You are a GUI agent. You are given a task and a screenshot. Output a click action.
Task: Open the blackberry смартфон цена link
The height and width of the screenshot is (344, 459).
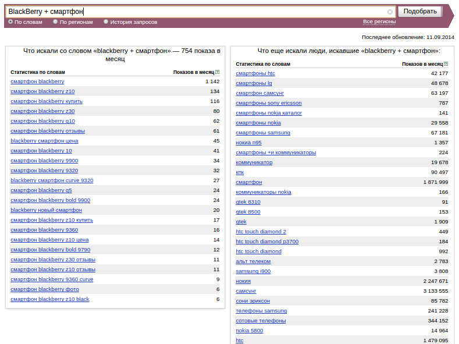(x=44, y=141)
